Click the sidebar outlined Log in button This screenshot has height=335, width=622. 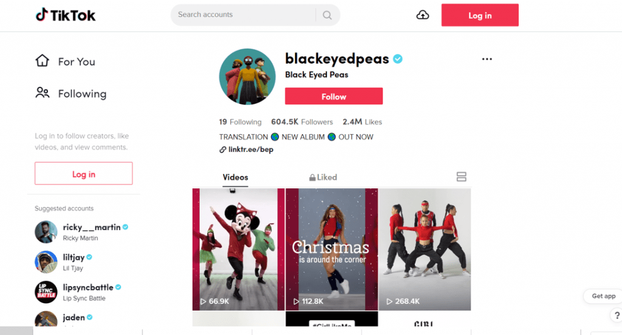click(x=84, y=174)
